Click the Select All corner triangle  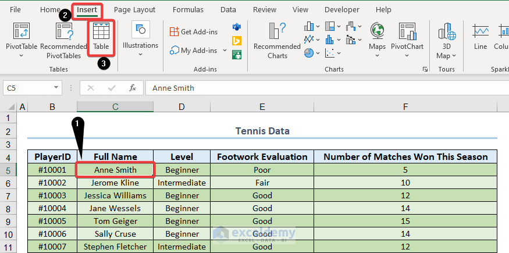[x=12, y=106]
